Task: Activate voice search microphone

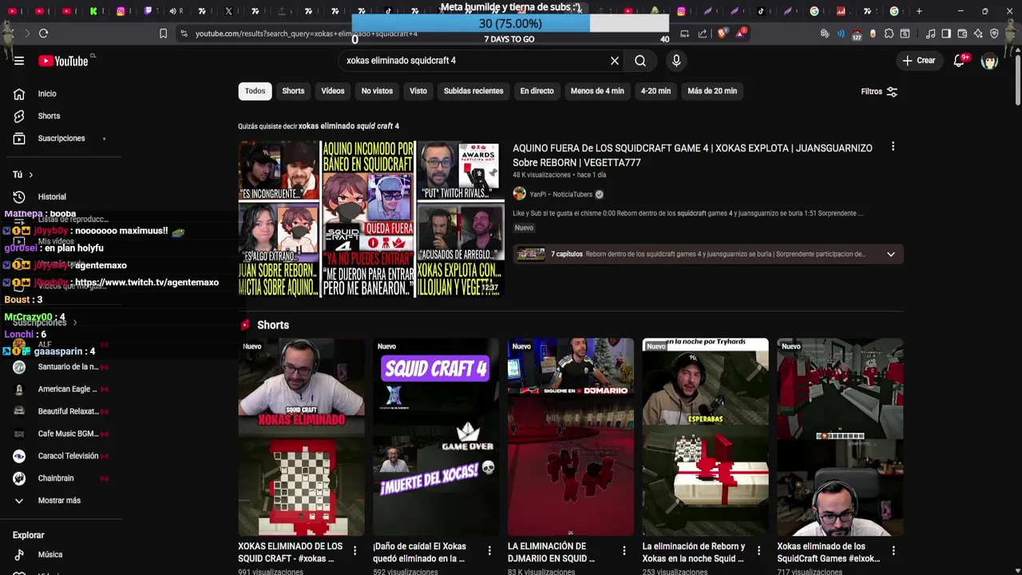Action: (676, 61)
